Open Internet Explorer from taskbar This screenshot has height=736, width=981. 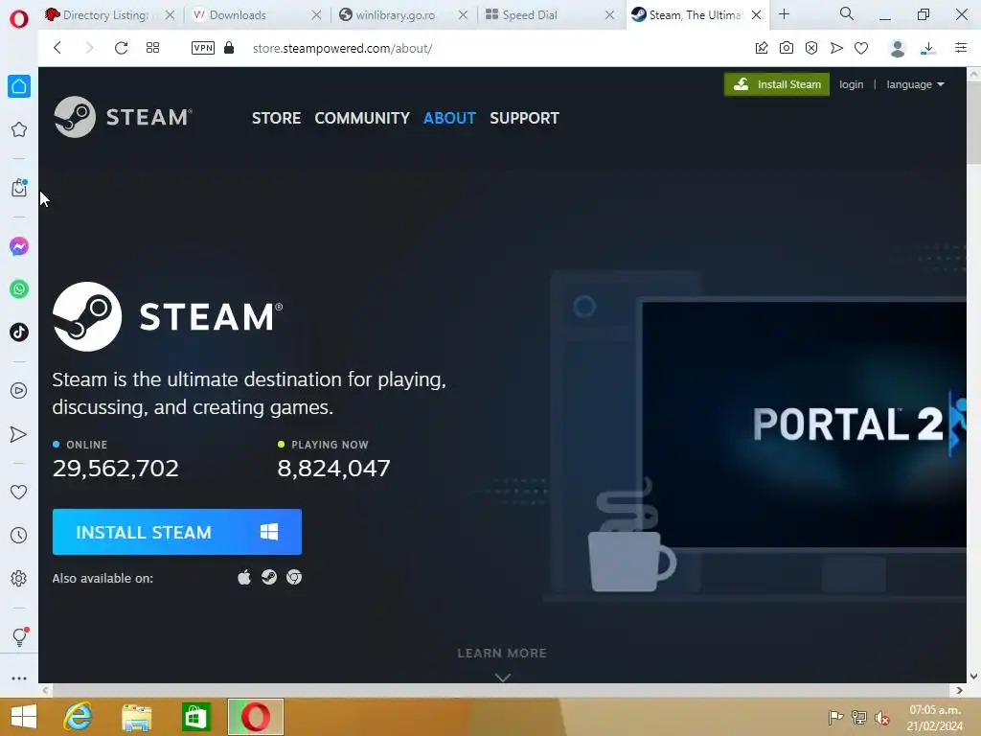coord(78,717)
